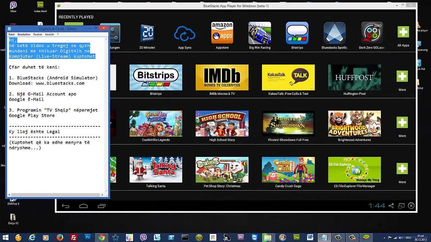
Task: Open the High School Story tile
Action: point(222,123)
